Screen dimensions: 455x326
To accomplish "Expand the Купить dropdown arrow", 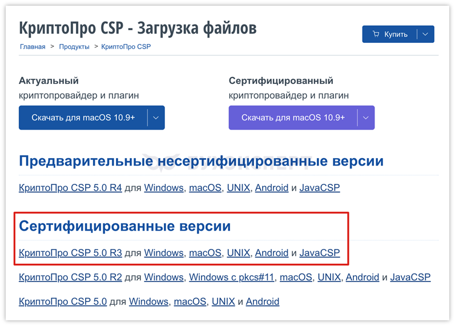I will click(x=425, y=34).
